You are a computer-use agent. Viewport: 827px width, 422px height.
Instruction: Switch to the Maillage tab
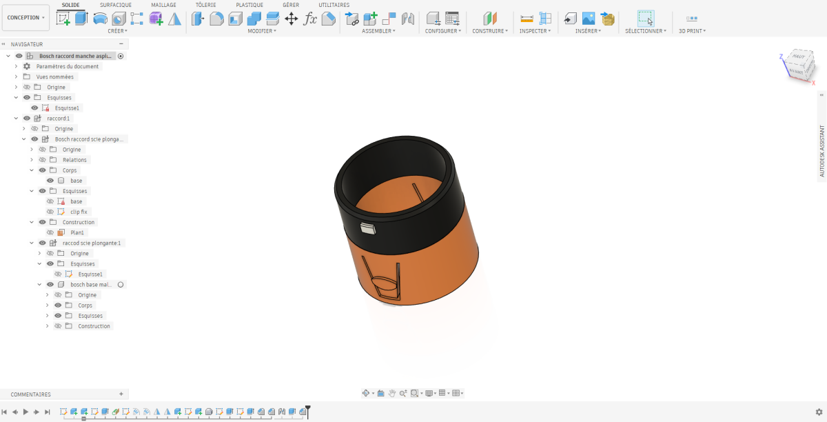[163, 5]
